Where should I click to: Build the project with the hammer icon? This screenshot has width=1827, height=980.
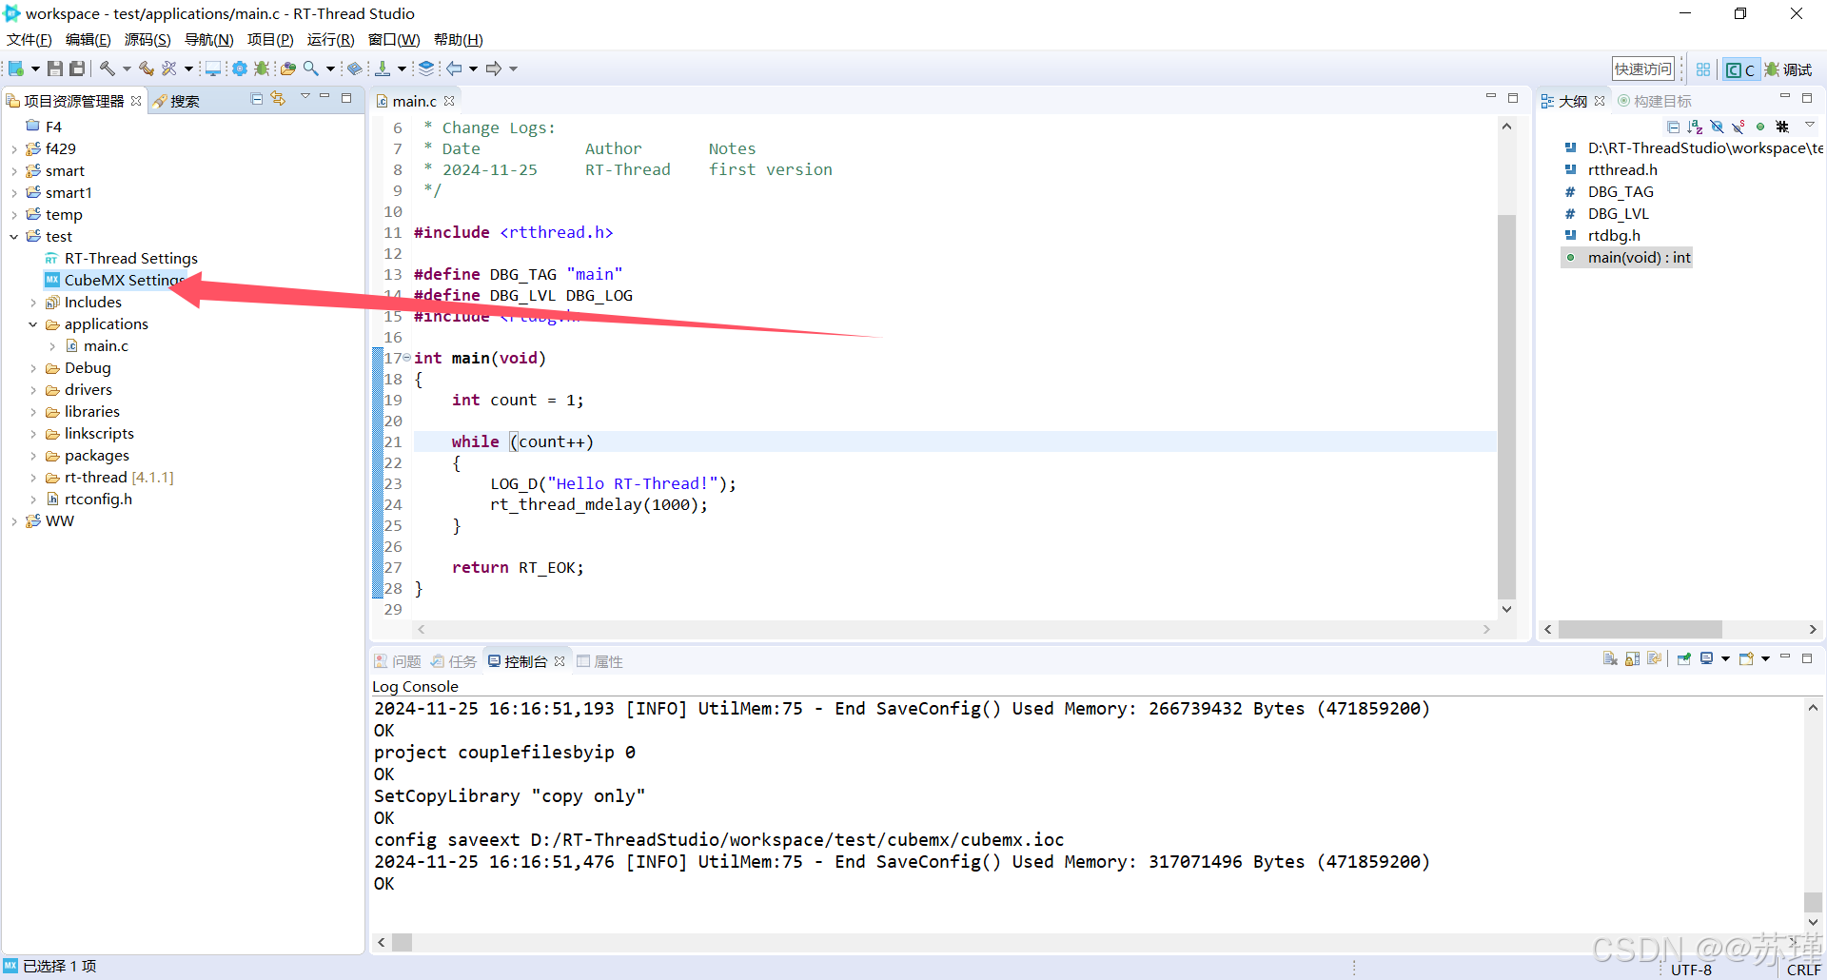pos(108,69)
